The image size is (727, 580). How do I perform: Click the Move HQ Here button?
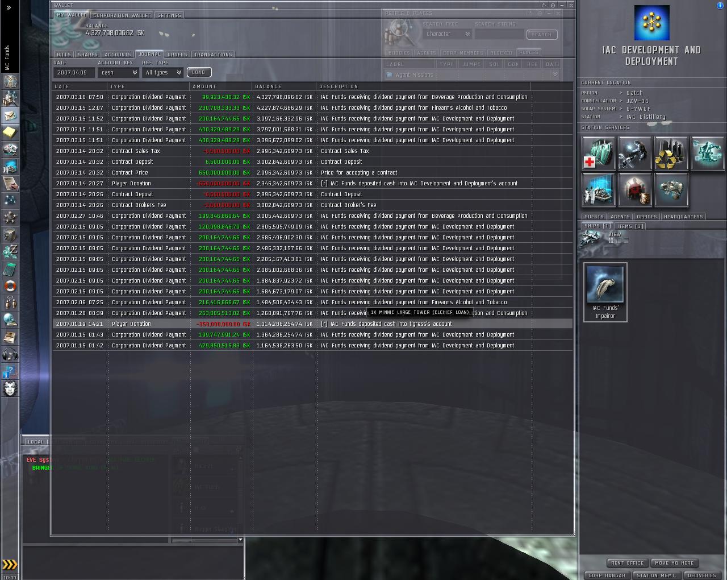[x=674, y=563]
